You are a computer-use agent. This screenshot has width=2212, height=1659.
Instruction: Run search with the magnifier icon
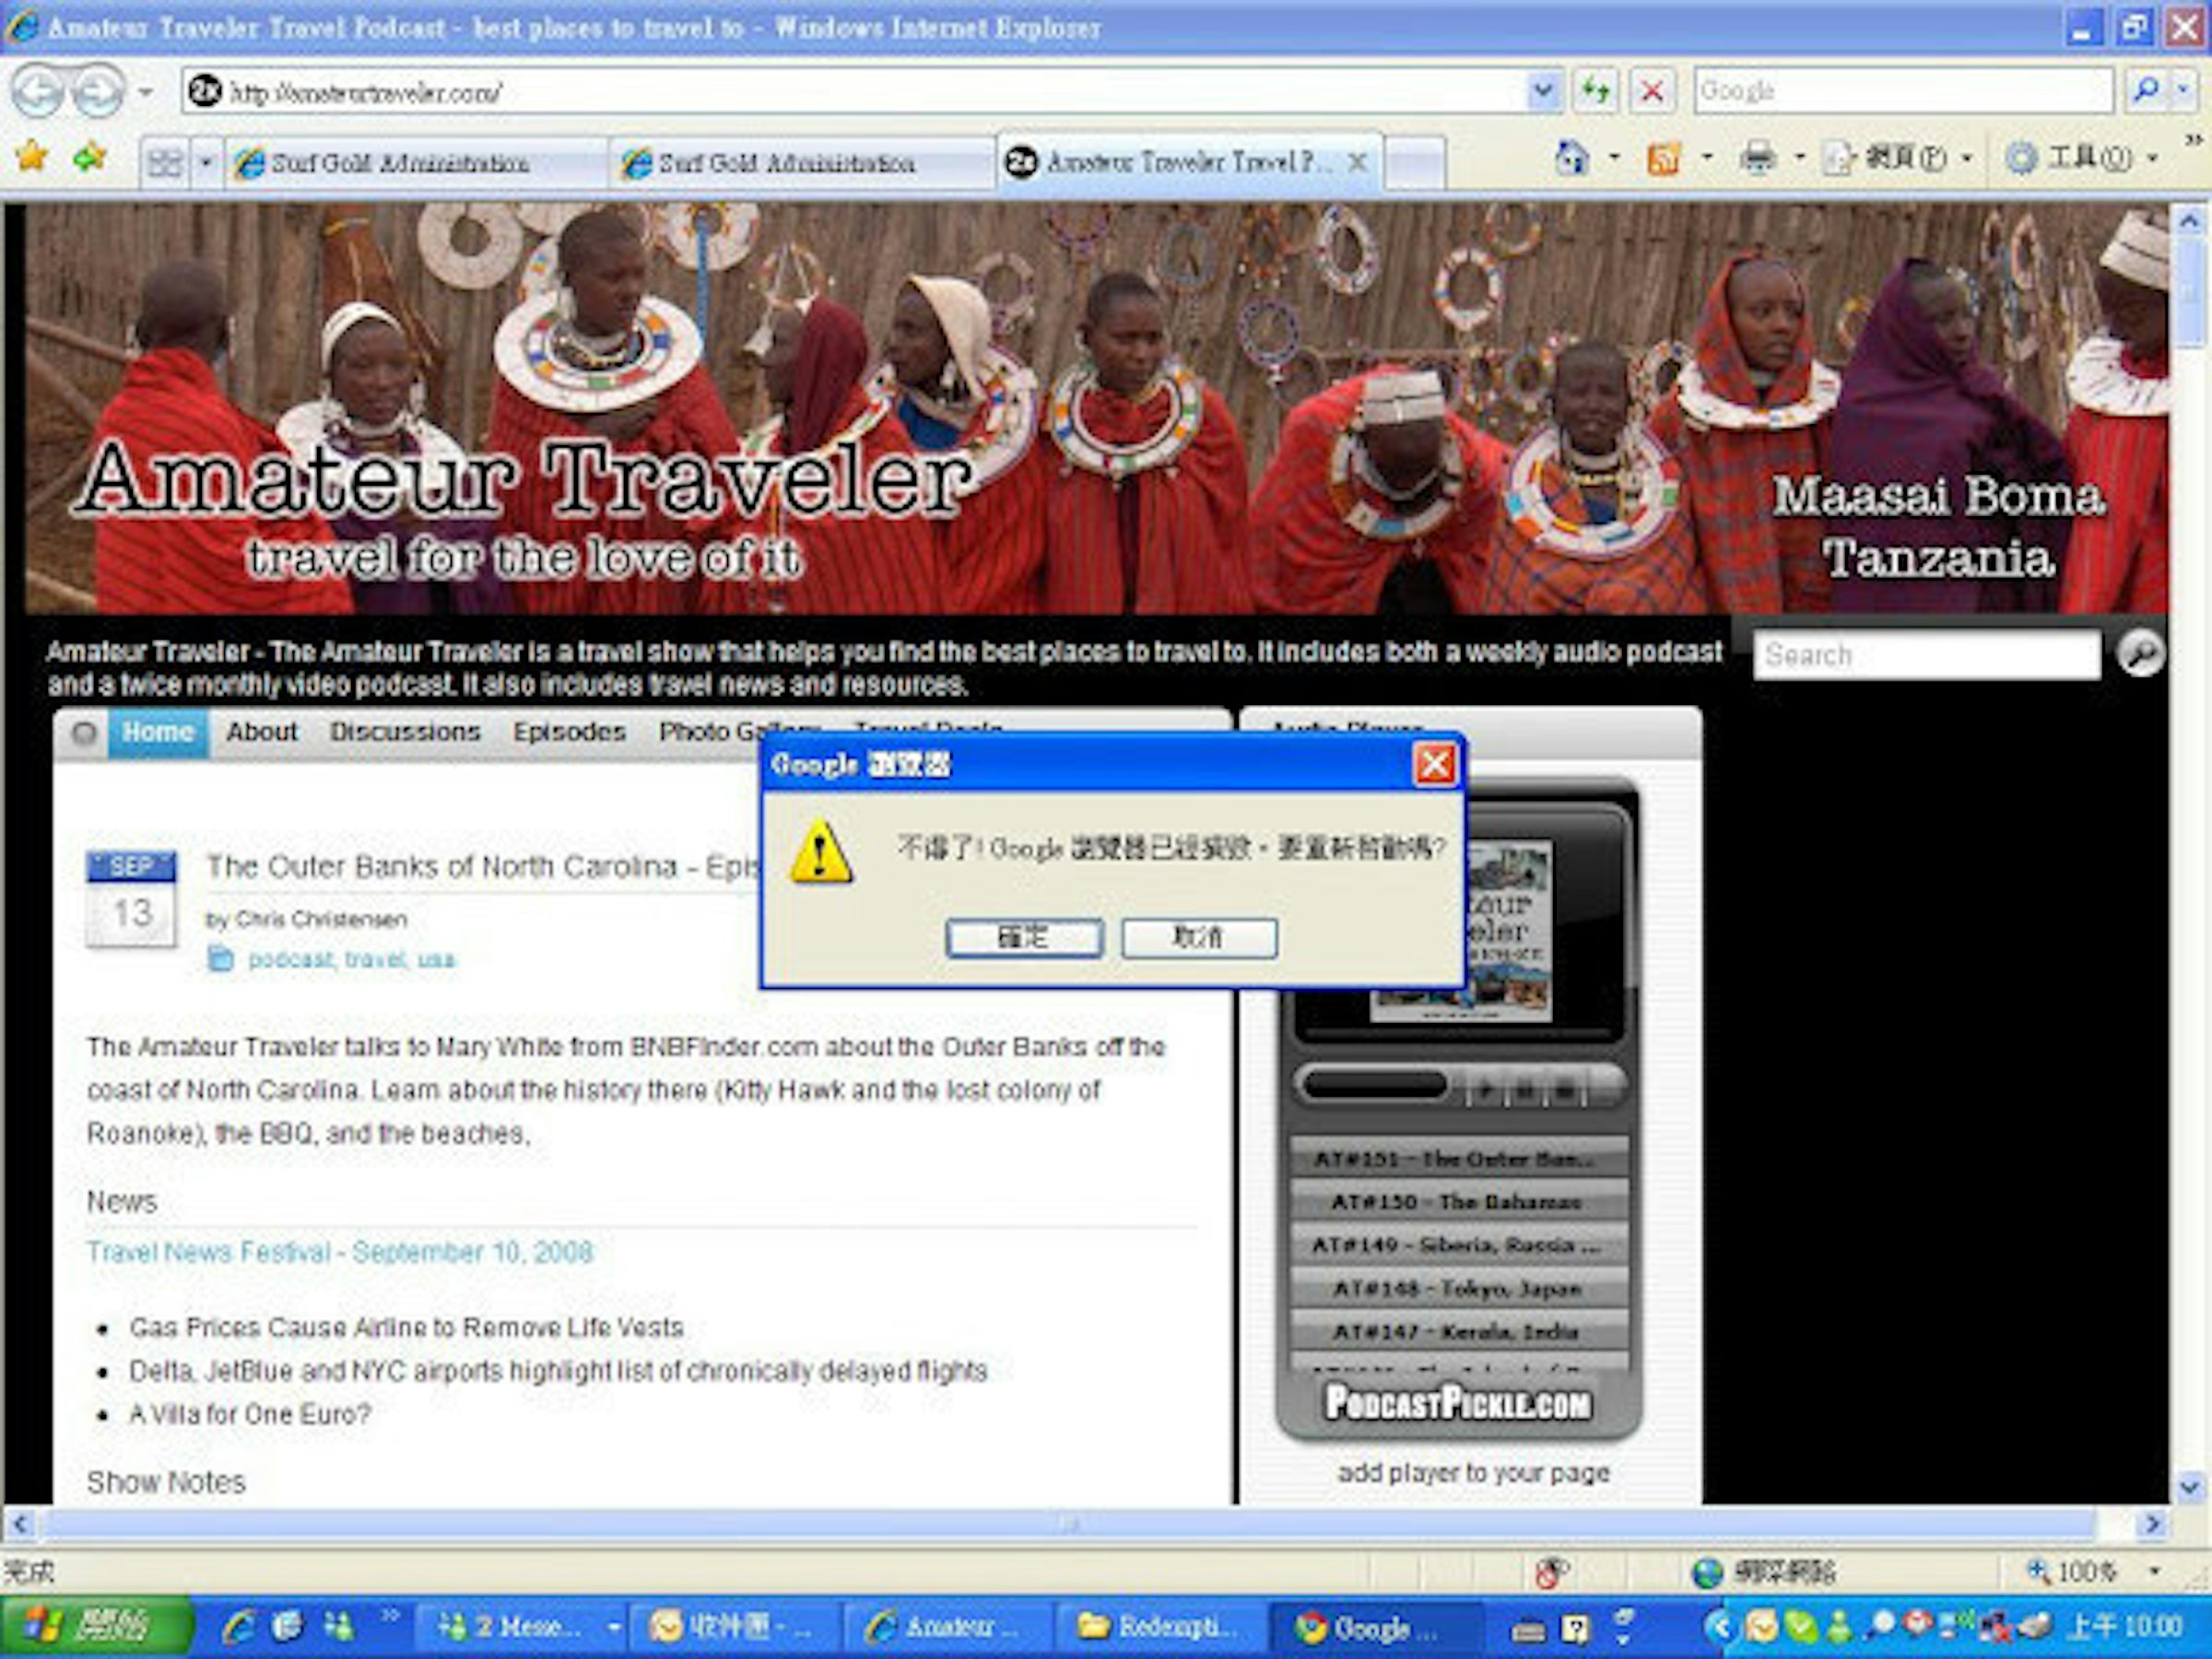tap(2144, 91)
